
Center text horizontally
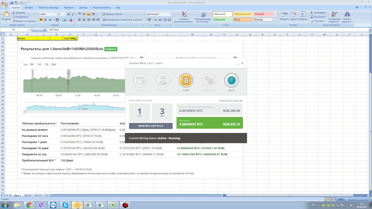coord(84,20)
